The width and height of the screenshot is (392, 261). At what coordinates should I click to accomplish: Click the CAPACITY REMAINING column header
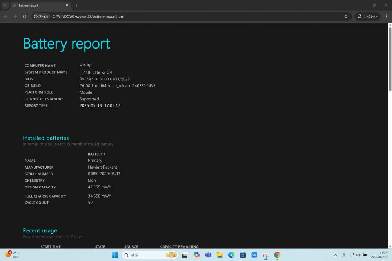pos(179,246)
